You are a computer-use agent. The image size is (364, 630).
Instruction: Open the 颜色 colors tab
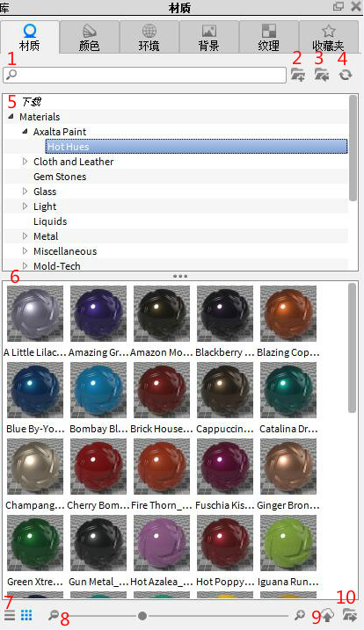[90, 38]
